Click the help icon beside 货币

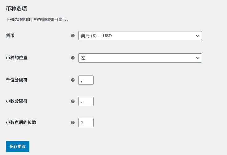click(x=73, y=36)
